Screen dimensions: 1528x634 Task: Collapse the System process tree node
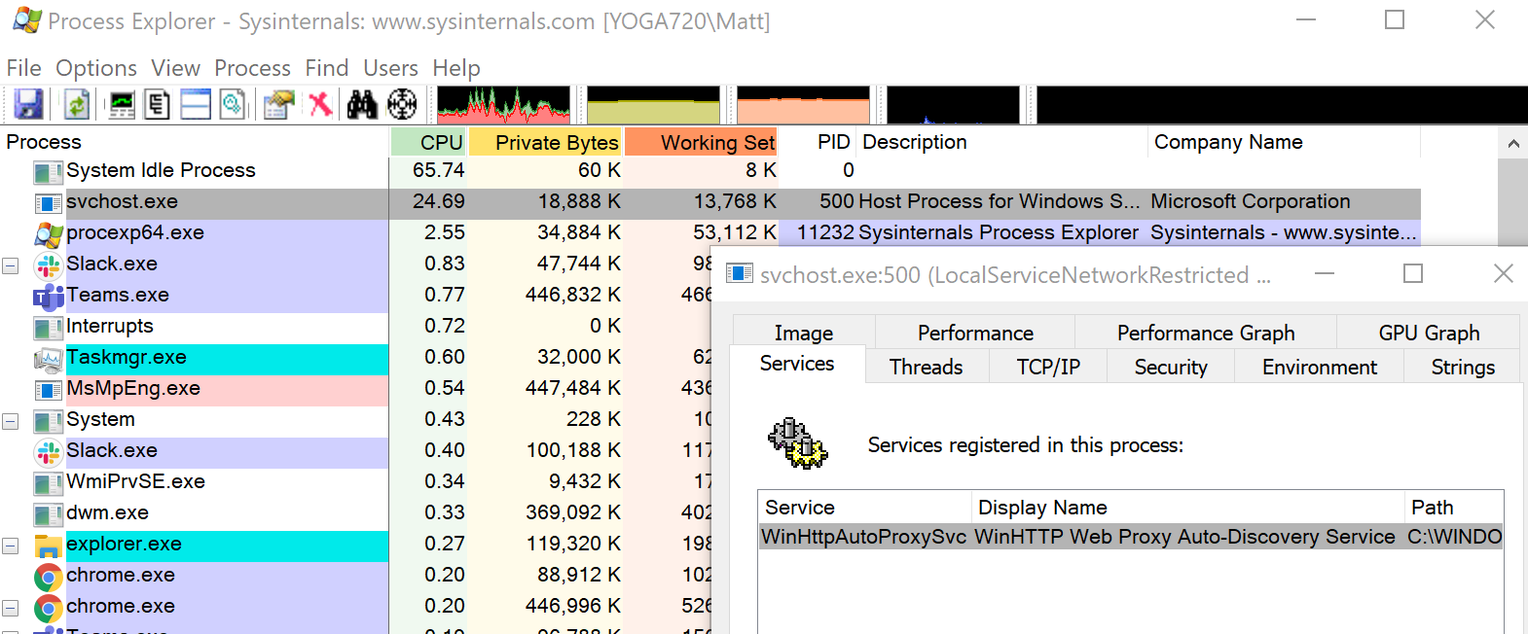pyautogui.click(x=11, y=421)
